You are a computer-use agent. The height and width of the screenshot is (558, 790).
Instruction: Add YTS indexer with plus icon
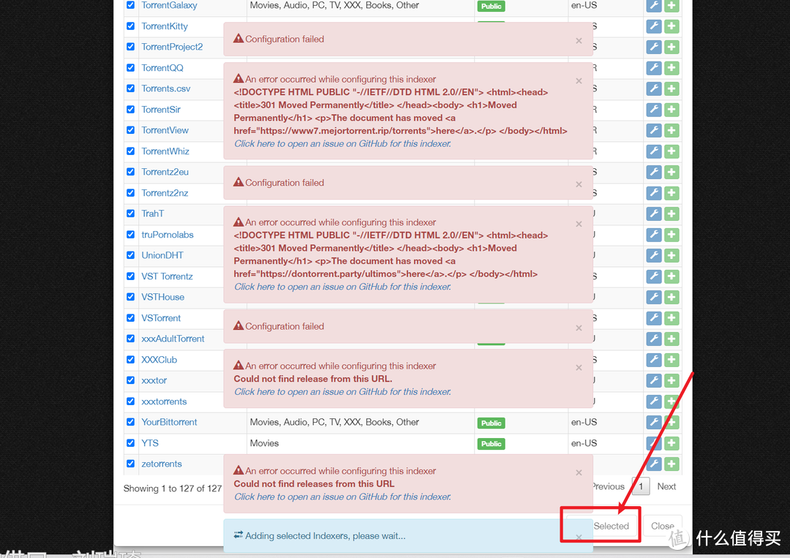pos(671,443)
